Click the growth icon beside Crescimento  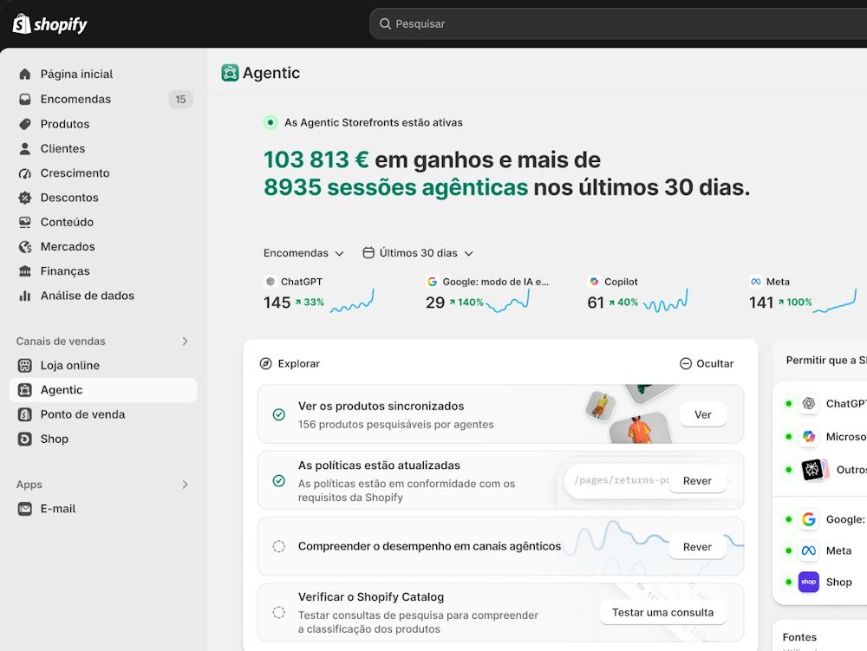(x=25, y=173)
